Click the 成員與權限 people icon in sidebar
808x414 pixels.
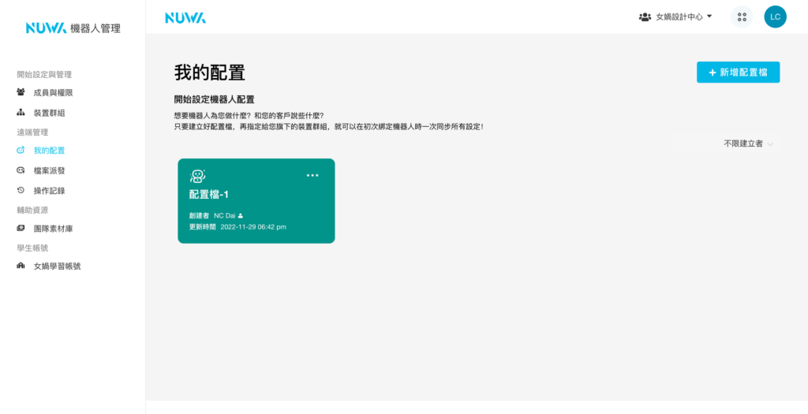coord(21,92)
